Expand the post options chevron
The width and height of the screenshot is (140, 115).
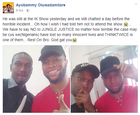click(136, 4)
